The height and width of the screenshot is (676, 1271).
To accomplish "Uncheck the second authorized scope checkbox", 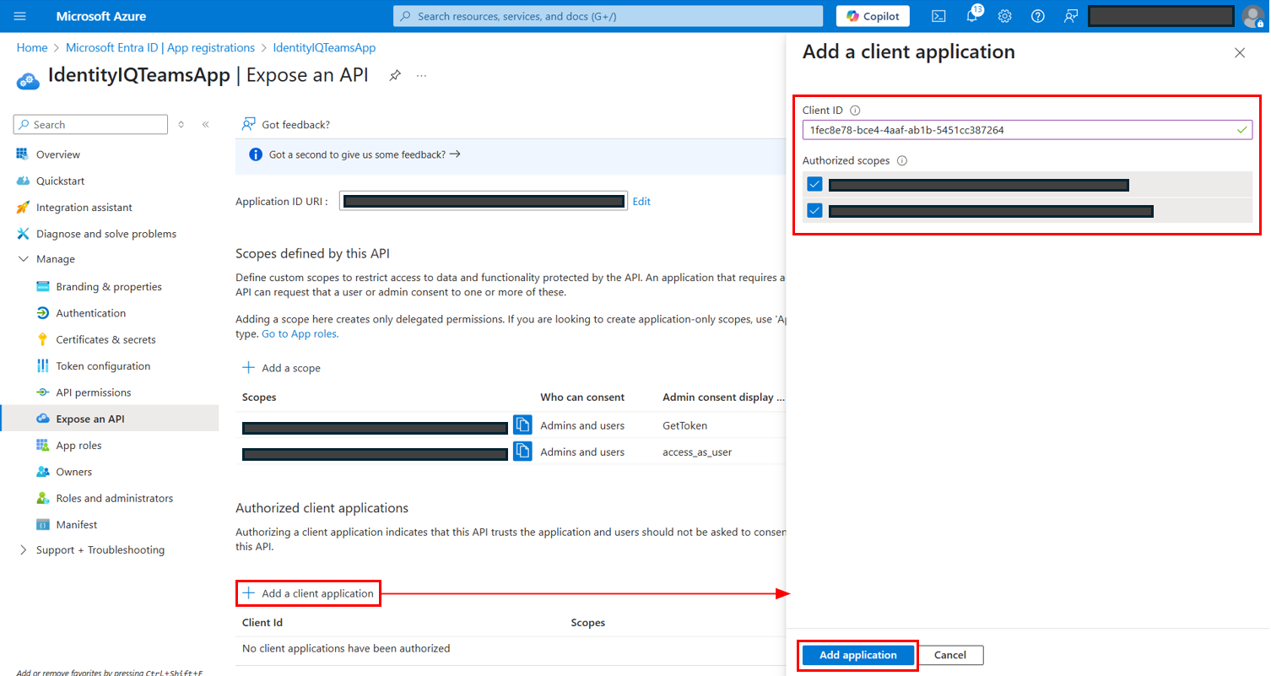I will [x=814, y=210].
